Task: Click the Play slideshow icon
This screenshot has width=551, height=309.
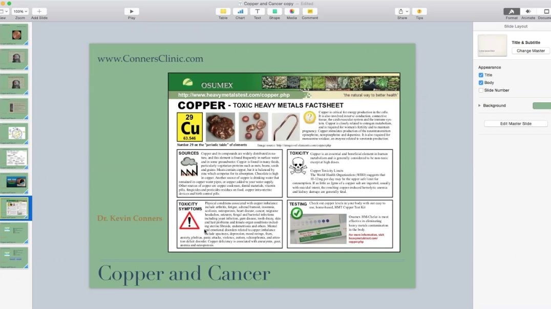Action: (x=132, y=12)
